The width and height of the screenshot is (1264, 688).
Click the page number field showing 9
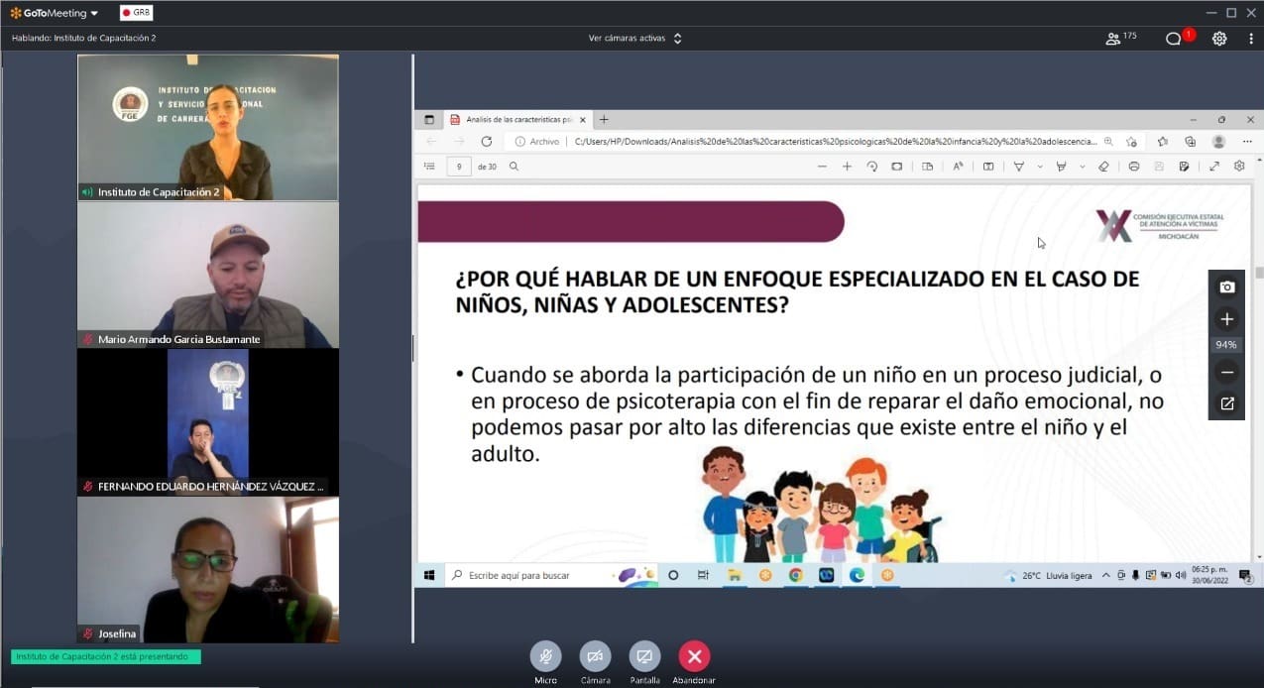[x=458, y=167]
